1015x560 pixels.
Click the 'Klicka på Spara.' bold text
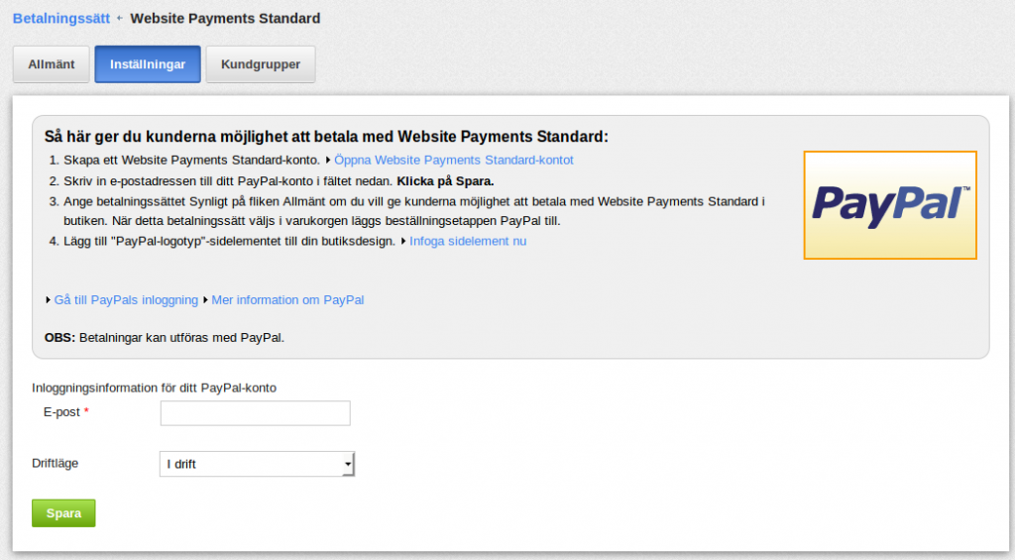[445, 181]
